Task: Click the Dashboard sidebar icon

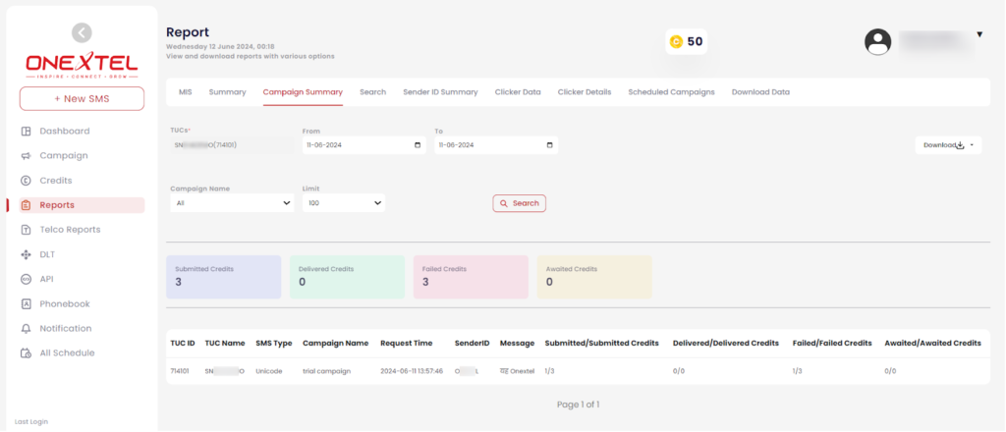Action: pyautogui.click(x=27, y=132)
